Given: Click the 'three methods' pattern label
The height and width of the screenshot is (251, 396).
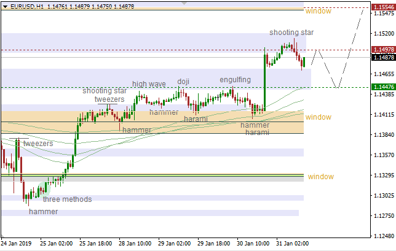Looking at the screenshot, I should click(67, 199).
